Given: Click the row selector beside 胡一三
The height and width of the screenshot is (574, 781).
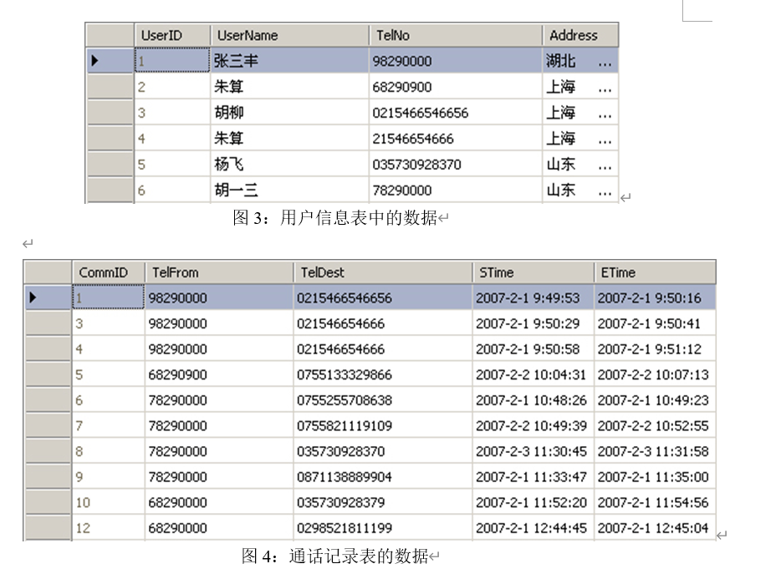Looking at the screenshot, I should coord(110,190).
